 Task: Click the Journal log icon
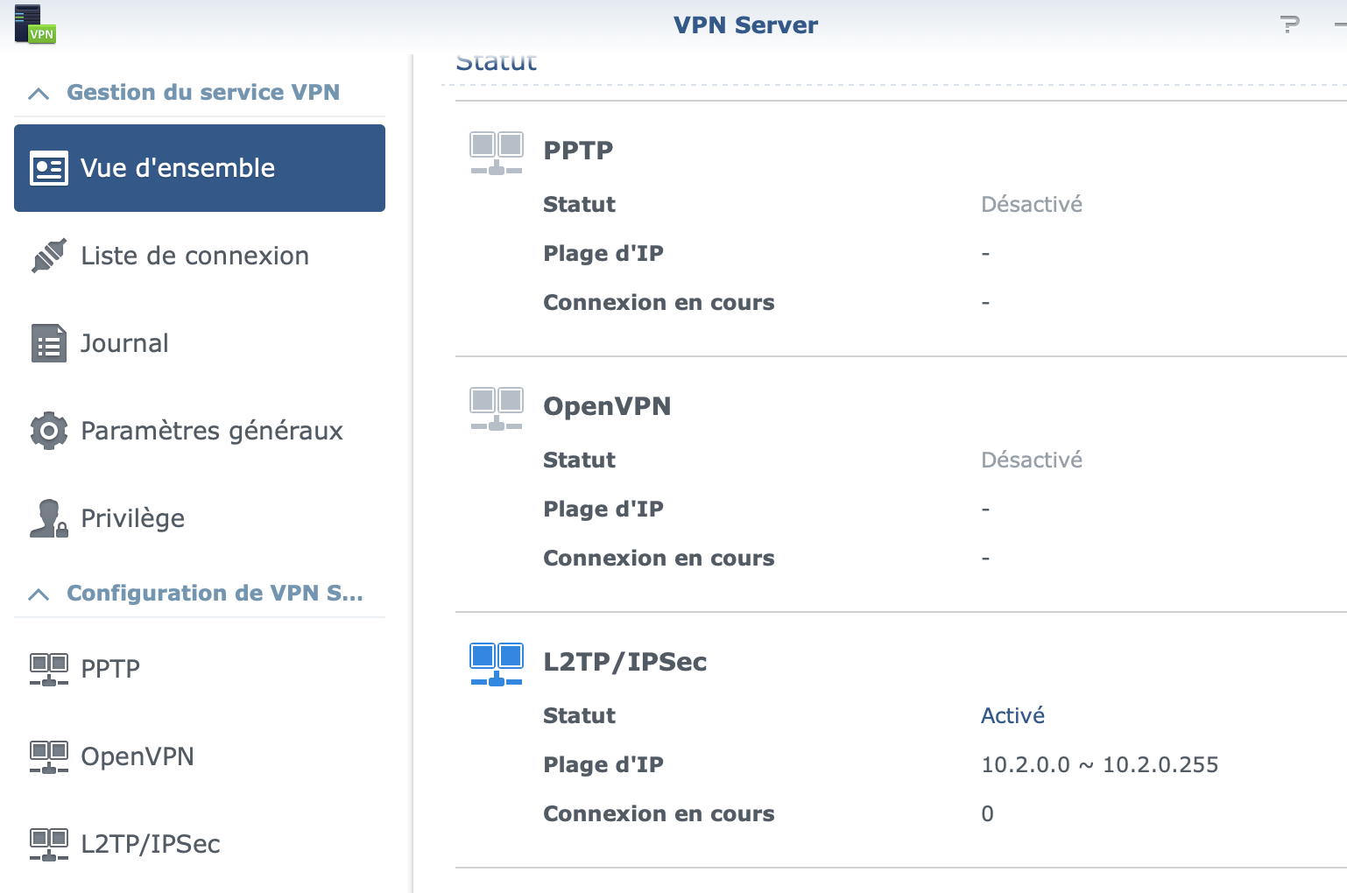pos(49,343)
